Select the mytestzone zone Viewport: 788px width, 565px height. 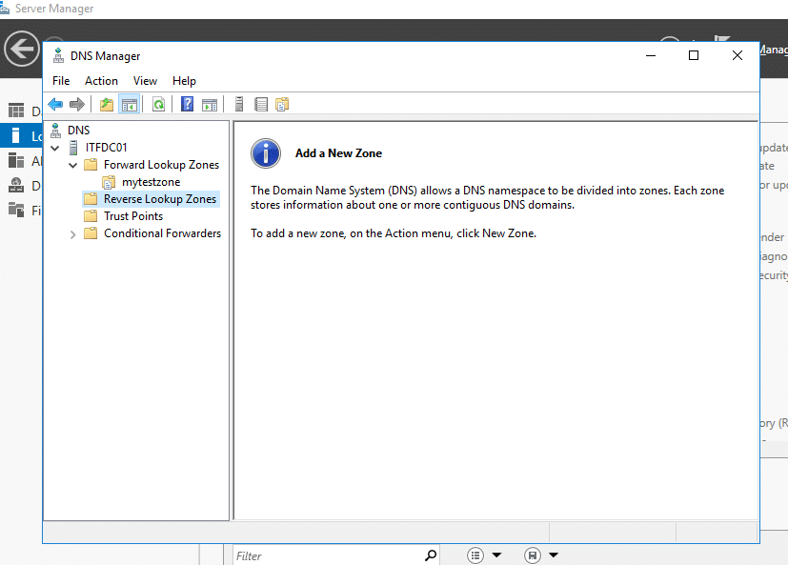(x=151, y=182)
